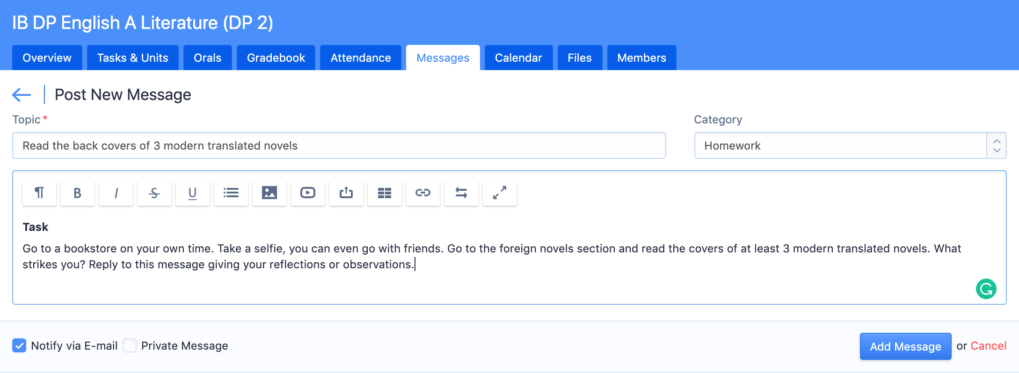This screenshot has width=1019, height=373.
Task: Toggle bold formatting
Action: (78, 193)
